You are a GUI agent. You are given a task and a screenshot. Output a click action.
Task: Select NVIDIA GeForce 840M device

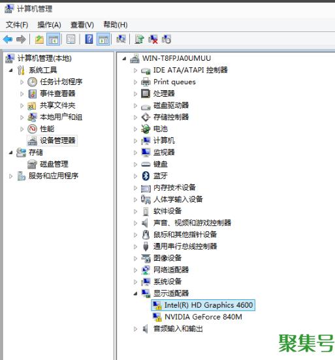[x=203, y=317]
